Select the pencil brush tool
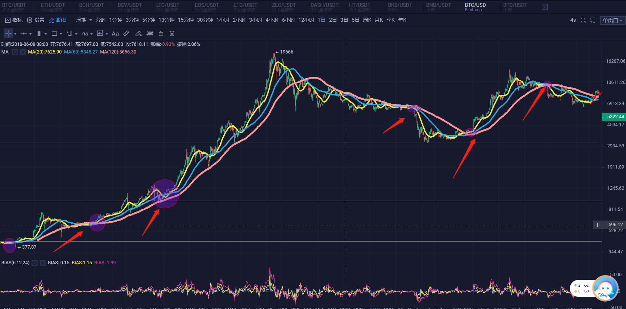Screen dimensions: 626x309 (x=138, y=34)
